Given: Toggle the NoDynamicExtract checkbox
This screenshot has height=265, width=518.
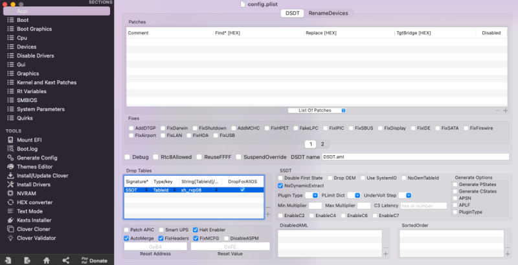Looking at the screenshot, I should coord(280,185).
